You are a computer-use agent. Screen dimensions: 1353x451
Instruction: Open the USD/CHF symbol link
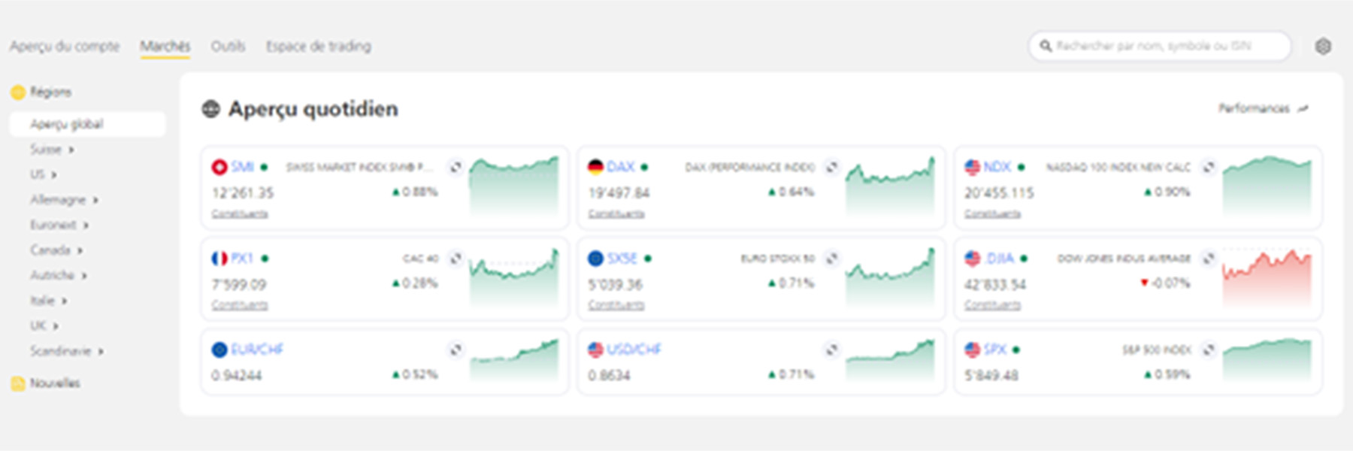point(634,350)
